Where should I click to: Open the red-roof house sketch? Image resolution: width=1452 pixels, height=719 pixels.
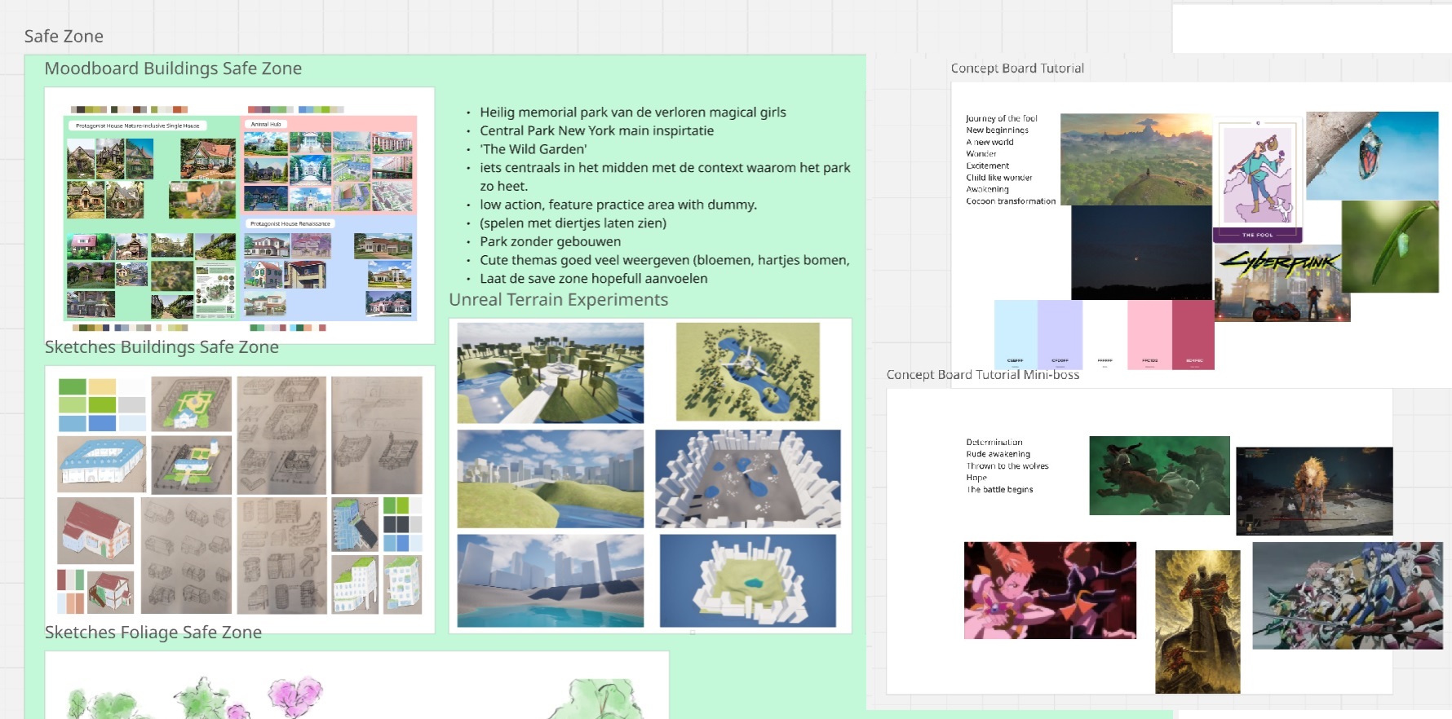point(95,531)
